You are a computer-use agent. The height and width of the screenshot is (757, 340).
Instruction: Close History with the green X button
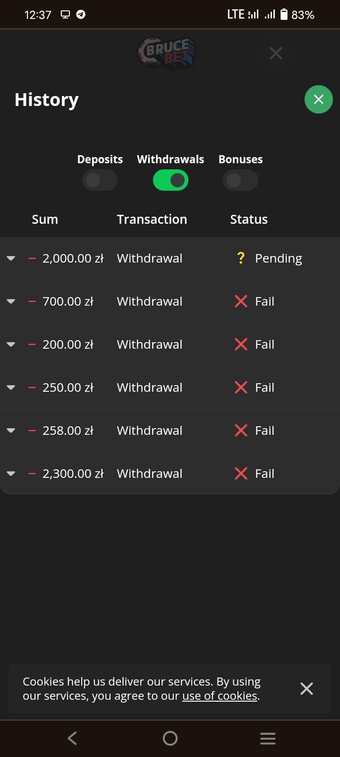pyautogui.click(x=318, y=99)
